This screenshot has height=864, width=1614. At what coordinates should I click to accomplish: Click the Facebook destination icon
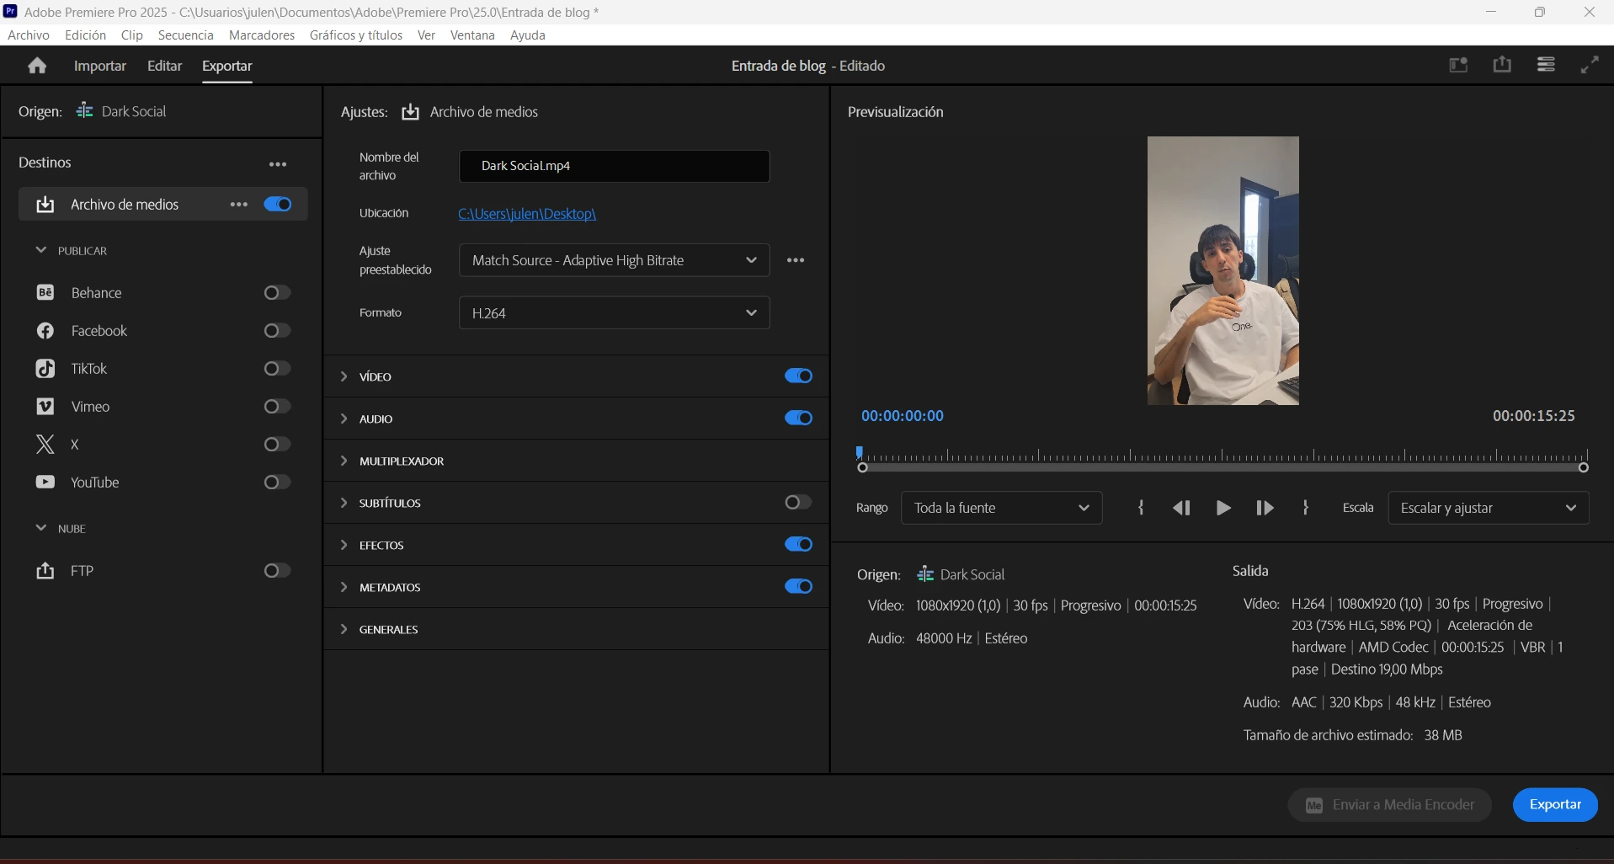coord(45,331)
